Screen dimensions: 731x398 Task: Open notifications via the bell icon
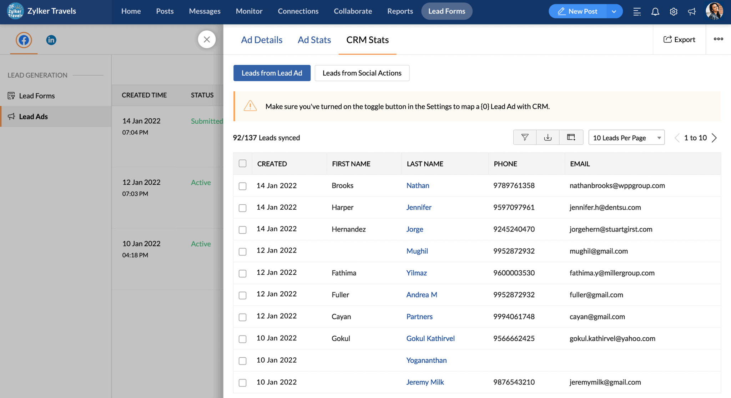655,11
